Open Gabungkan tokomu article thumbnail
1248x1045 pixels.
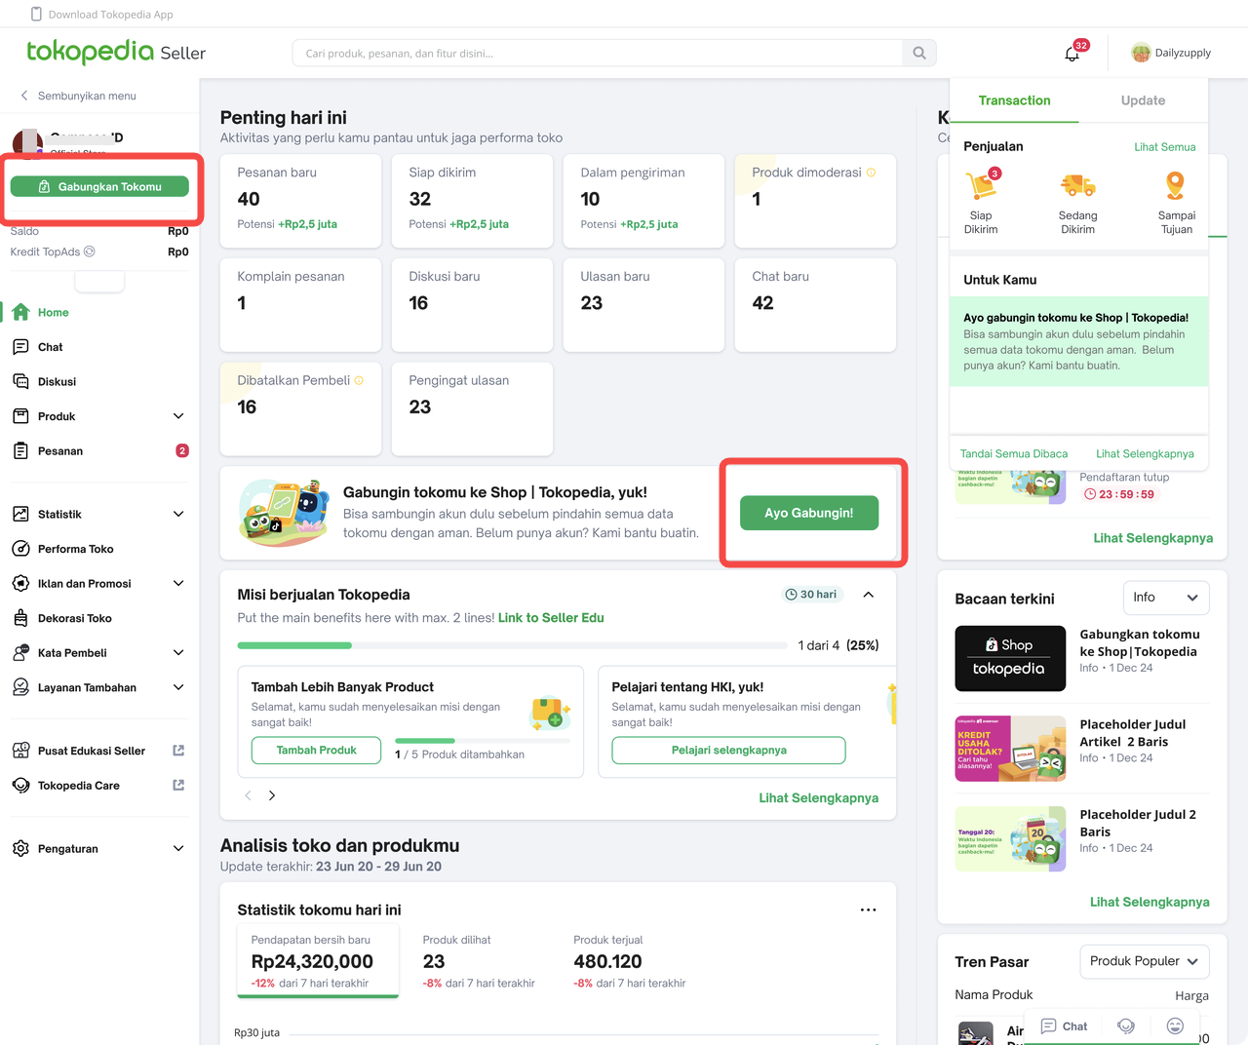[x=1010, y=659]
